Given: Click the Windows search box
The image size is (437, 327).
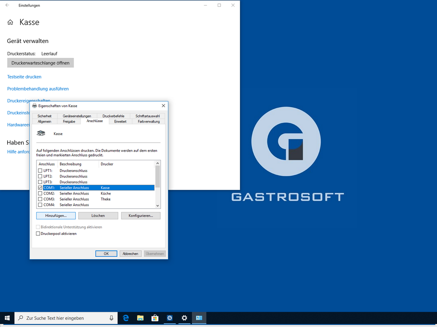Looking at the screenshot, I should 67,318.
